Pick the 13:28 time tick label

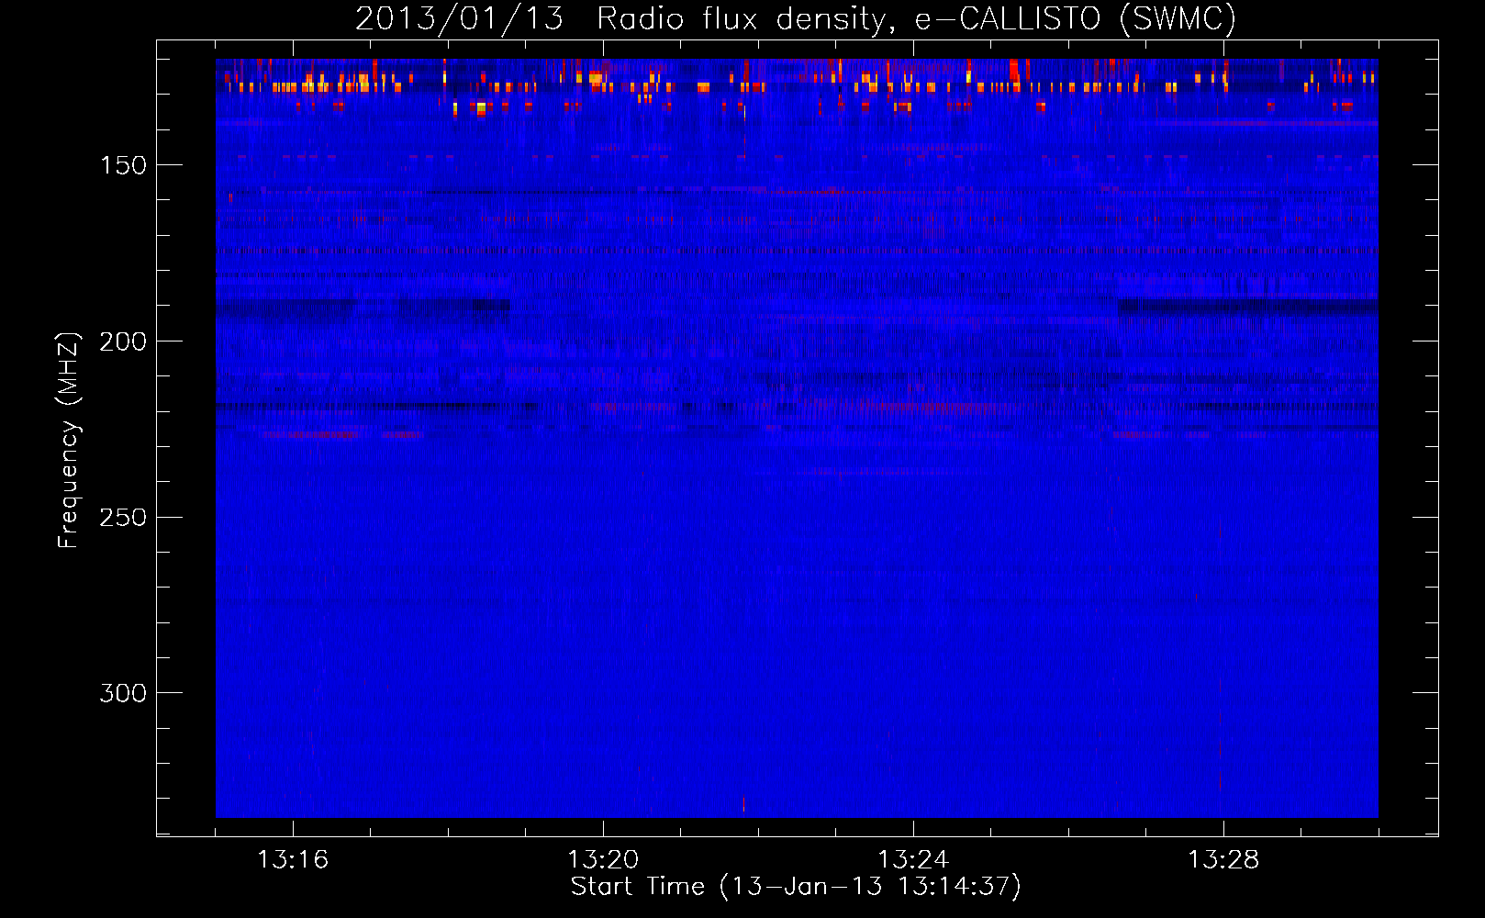pos(1223,859)
